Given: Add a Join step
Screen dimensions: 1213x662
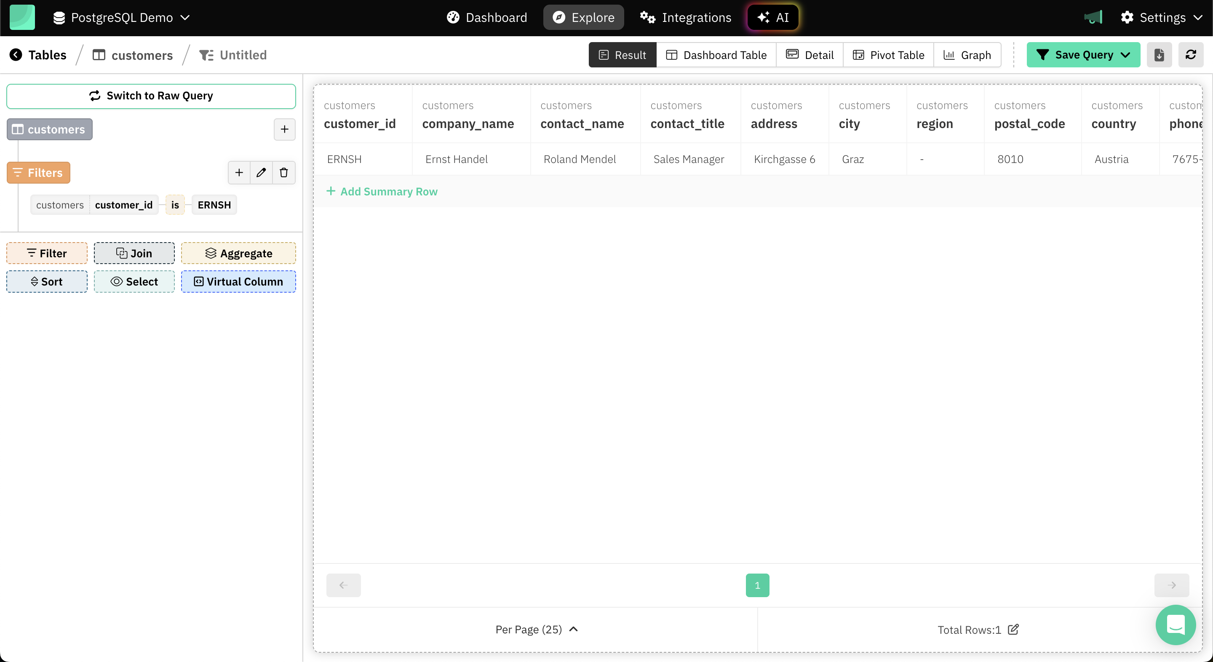Looking at the screenshot, I should [x=134, y=254].
